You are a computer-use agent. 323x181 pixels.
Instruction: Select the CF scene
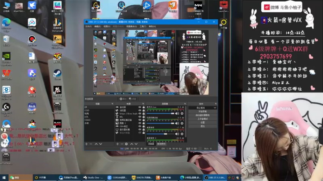(99, 107)
